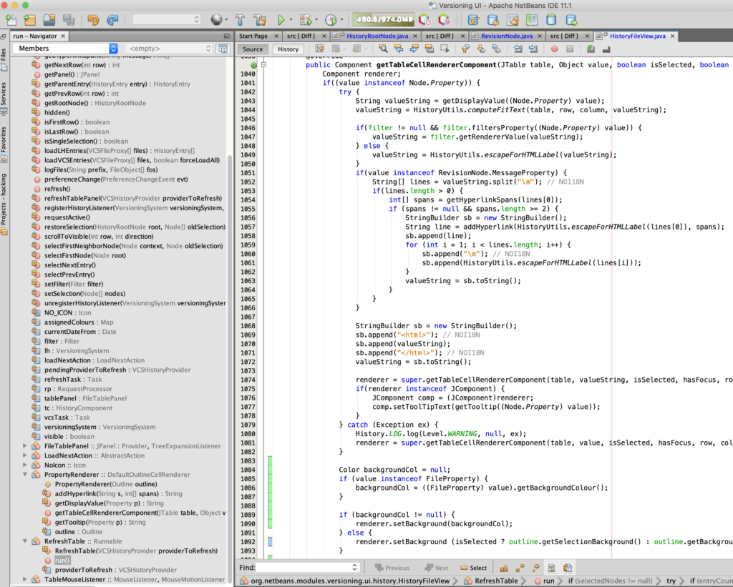Toggle History view in editor
This screenshot has height=587, width=733.
pos(288,49)
